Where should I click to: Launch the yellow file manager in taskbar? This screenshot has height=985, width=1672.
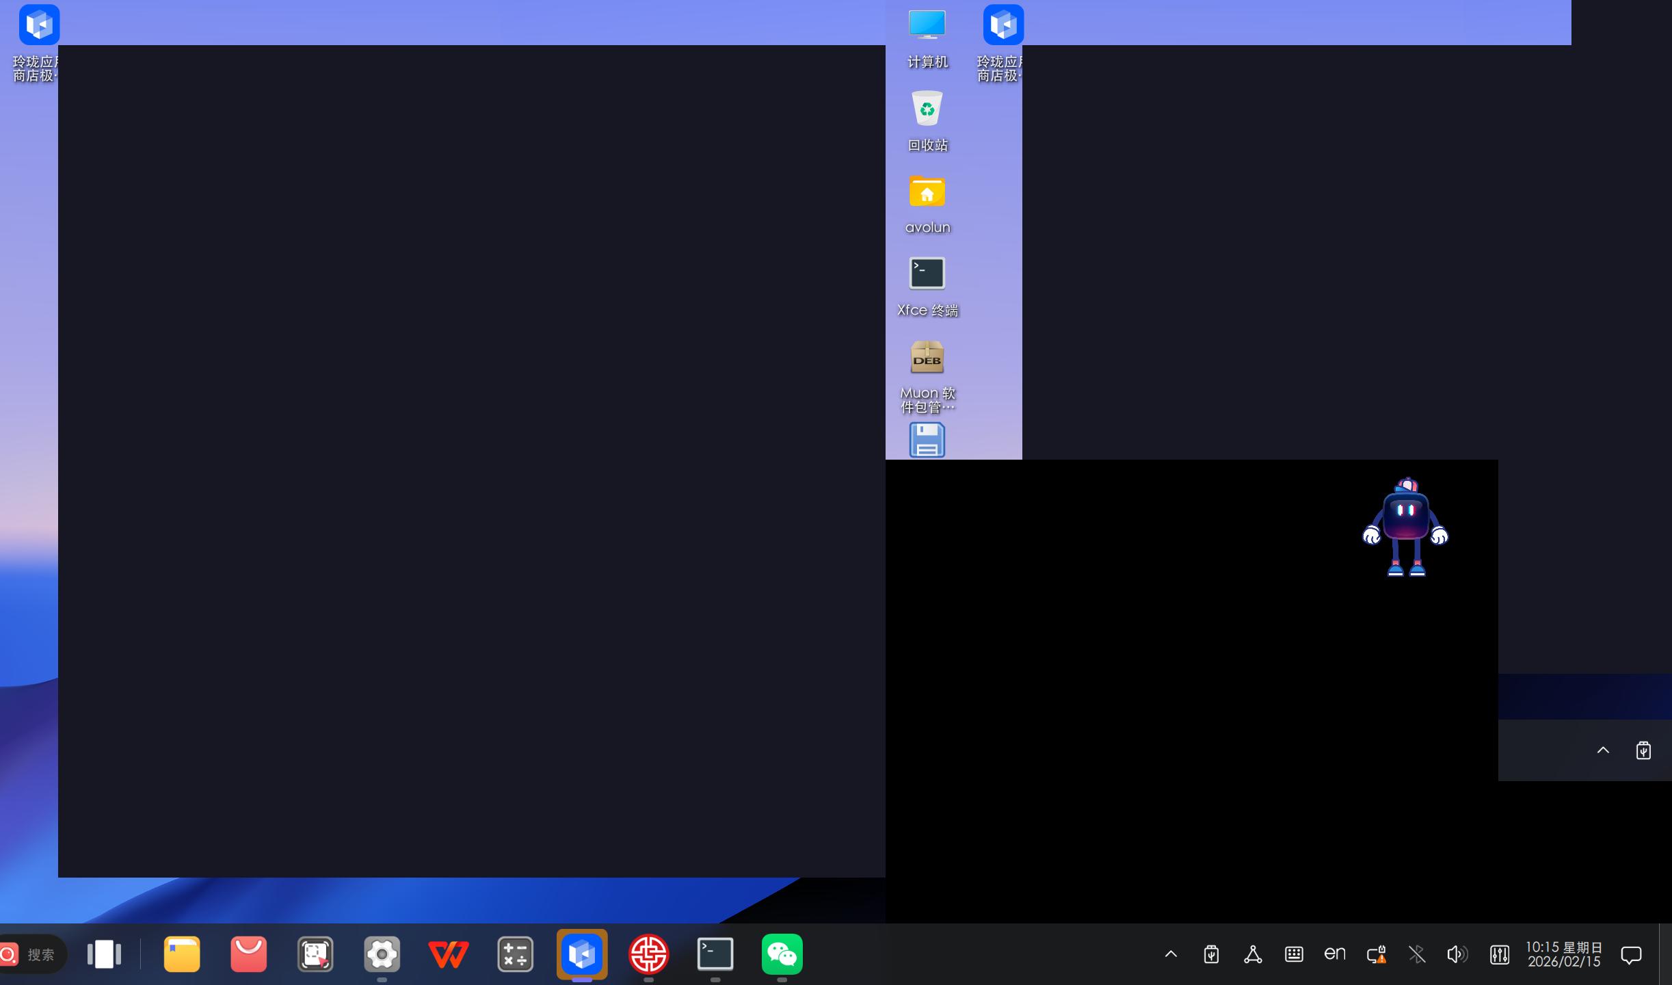[x=182, y=954]
